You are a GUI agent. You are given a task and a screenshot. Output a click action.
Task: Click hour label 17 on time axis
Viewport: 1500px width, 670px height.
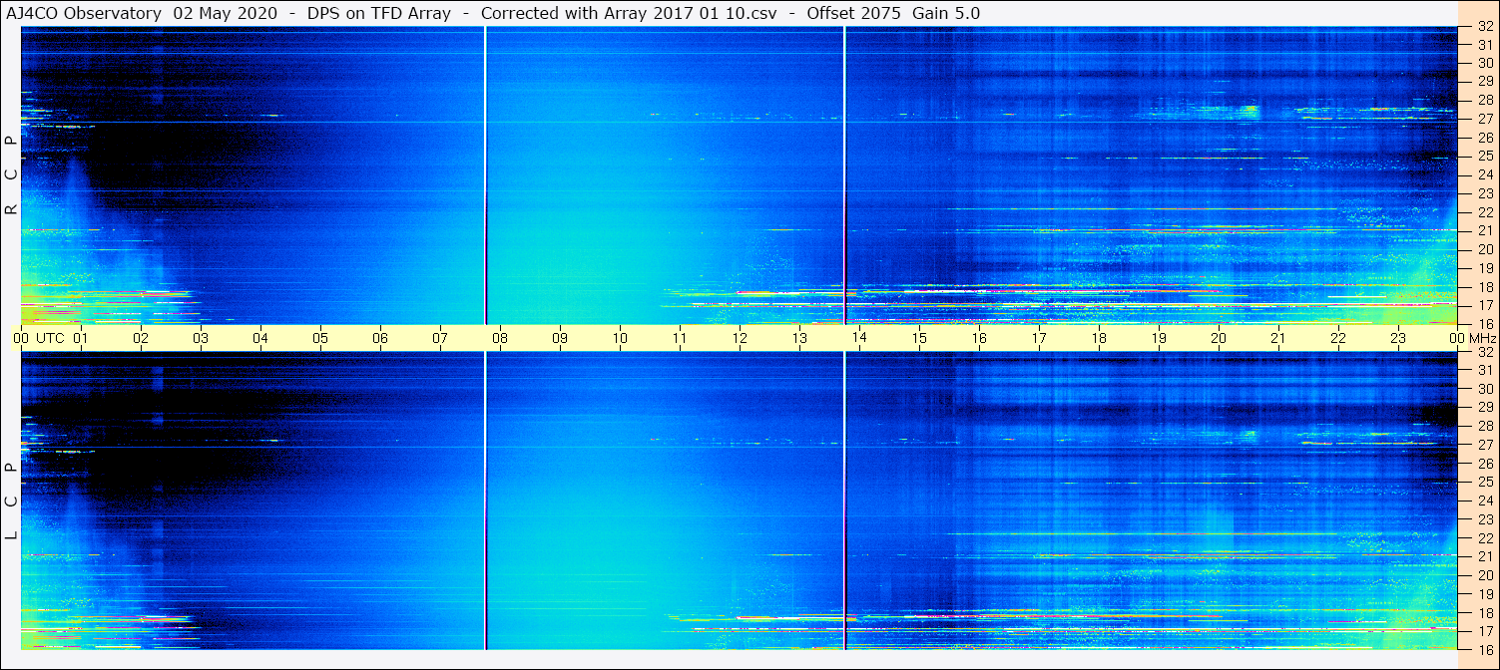click(x=1039, y=338)
